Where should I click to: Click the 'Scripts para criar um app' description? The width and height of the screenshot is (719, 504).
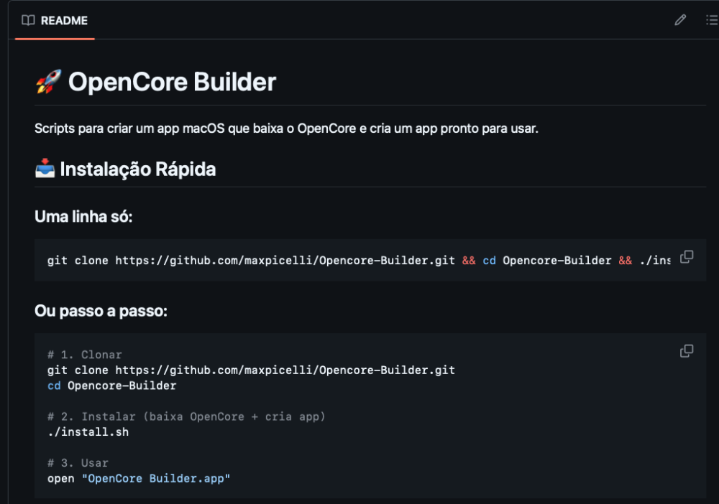(x=286, y=129)
